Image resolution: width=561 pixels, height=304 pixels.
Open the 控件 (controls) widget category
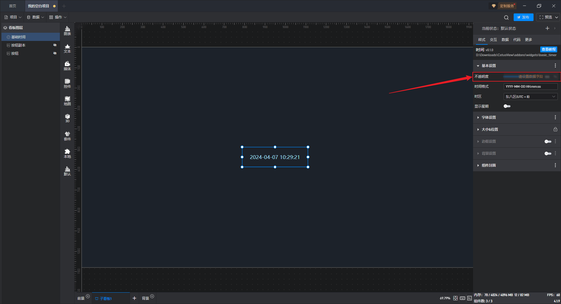[67, 83]
